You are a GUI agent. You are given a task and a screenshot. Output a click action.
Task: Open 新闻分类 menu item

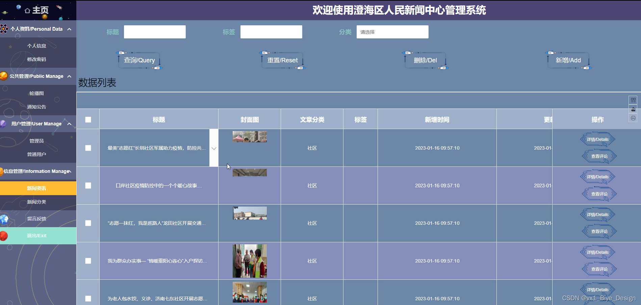(x=37, y=202)
